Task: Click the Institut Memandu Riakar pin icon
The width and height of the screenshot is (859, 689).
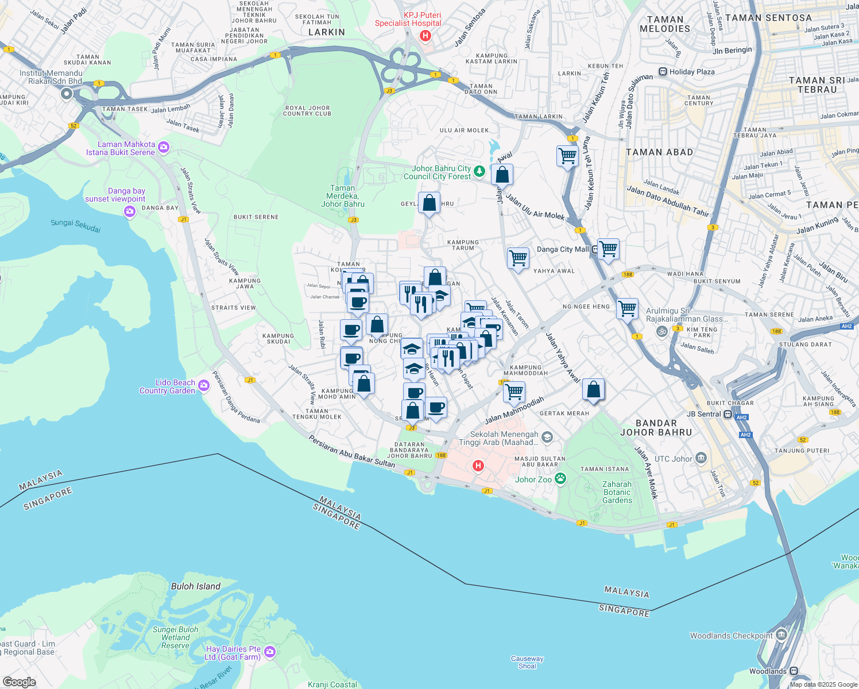Action: coord(66,94)
